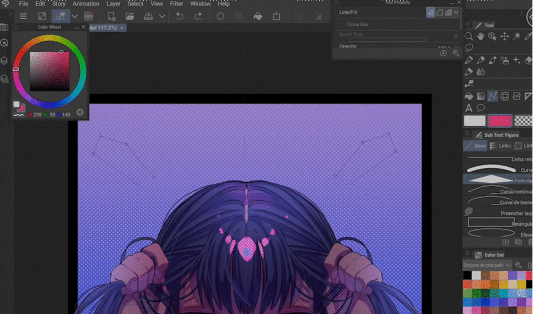This screenshot has height=314, width=533.
Task: Select the Hand move tool
Action: [x=481, y=37]
